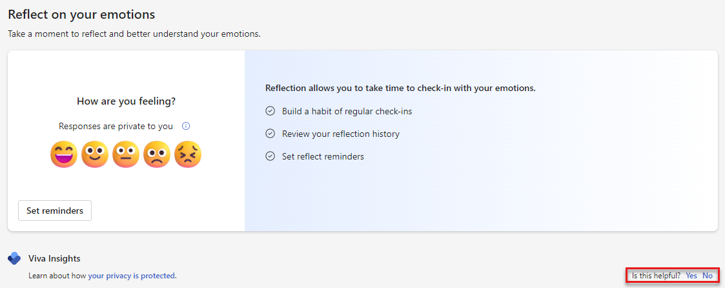This screenshot has height=288, width=725.
Task: Click checkmark icon beside reflection history
Action: 271,134
